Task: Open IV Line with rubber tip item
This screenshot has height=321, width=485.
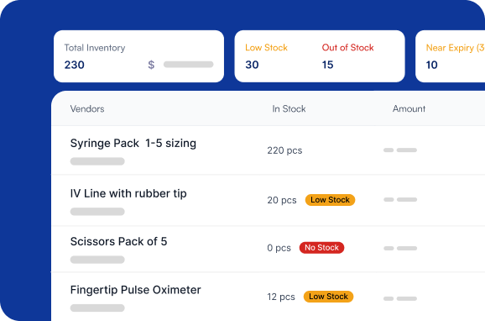Action: [x=128, y=193]
